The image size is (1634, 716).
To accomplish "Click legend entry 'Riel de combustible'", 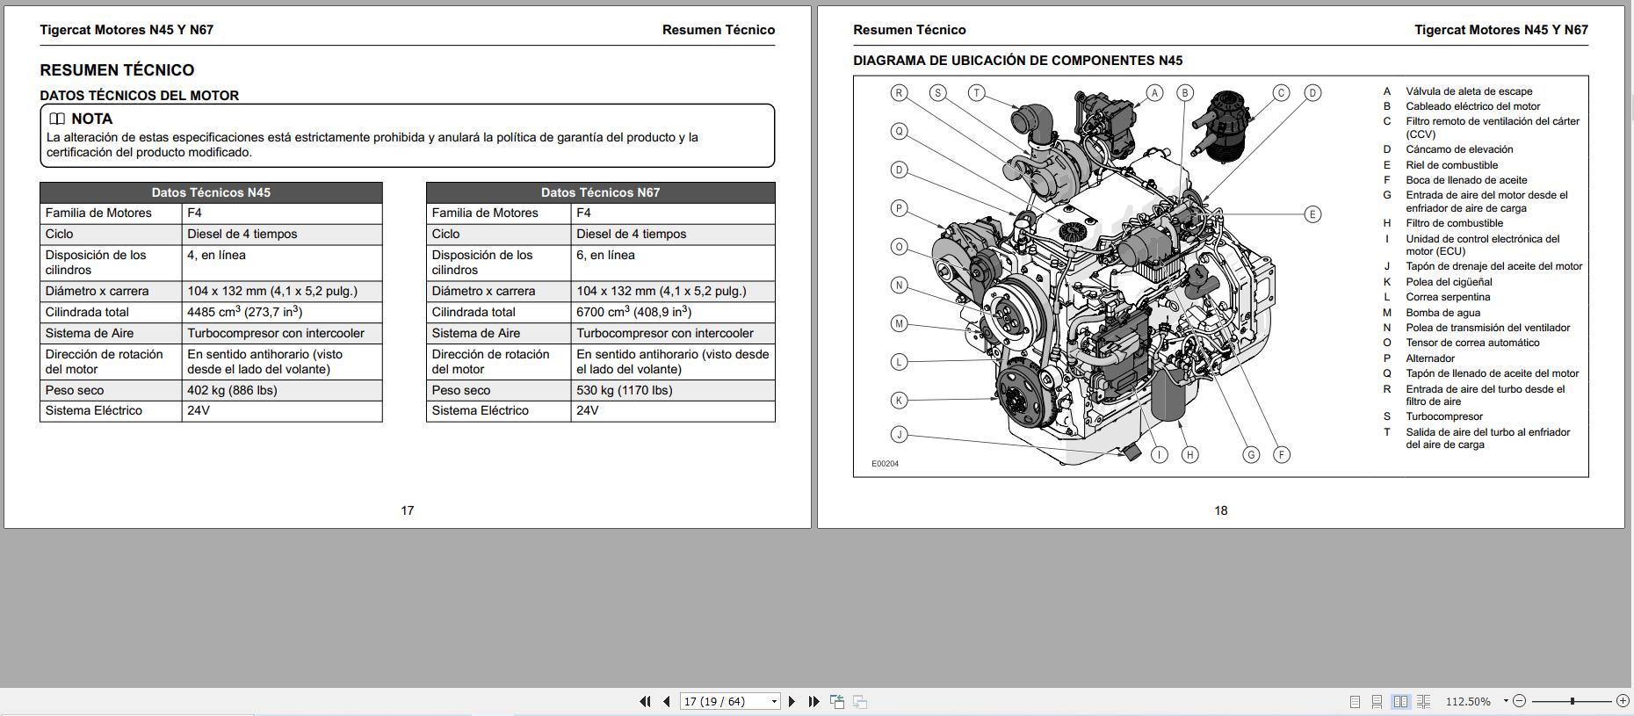I will tap(1452, 165).
